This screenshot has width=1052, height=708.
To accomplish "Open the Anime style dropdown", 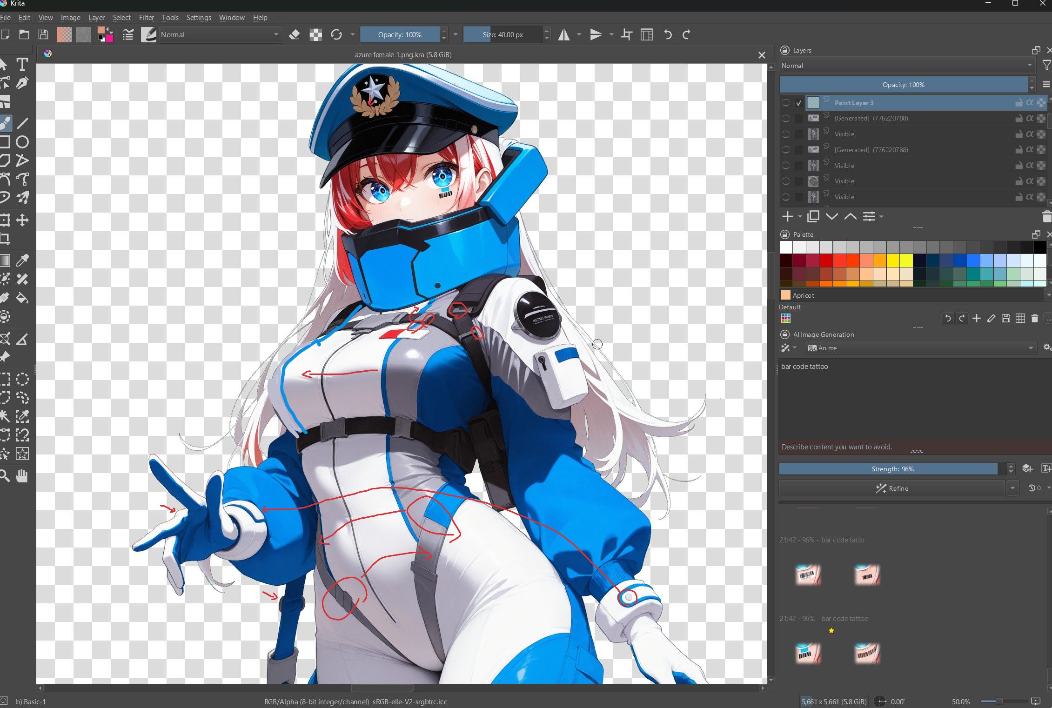I will point(921,348).
